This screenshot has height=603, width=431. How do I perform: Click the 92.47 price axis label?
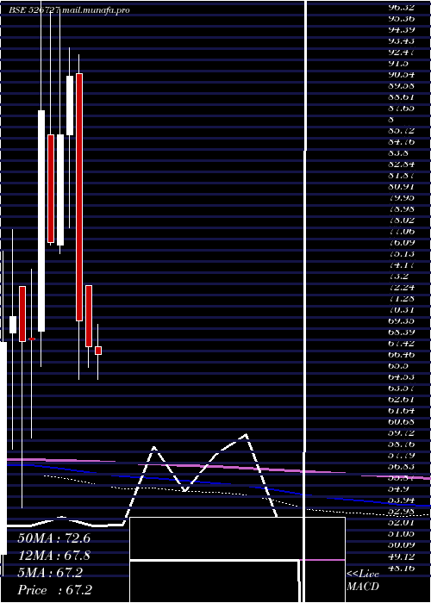[x=401, y=52]
